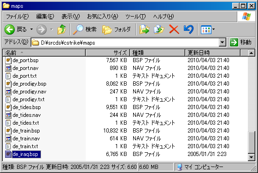The height and width of the screenshot is (173, 258).
Task: Click the de_port.txt notepad icon
Action: pos(8,76)
